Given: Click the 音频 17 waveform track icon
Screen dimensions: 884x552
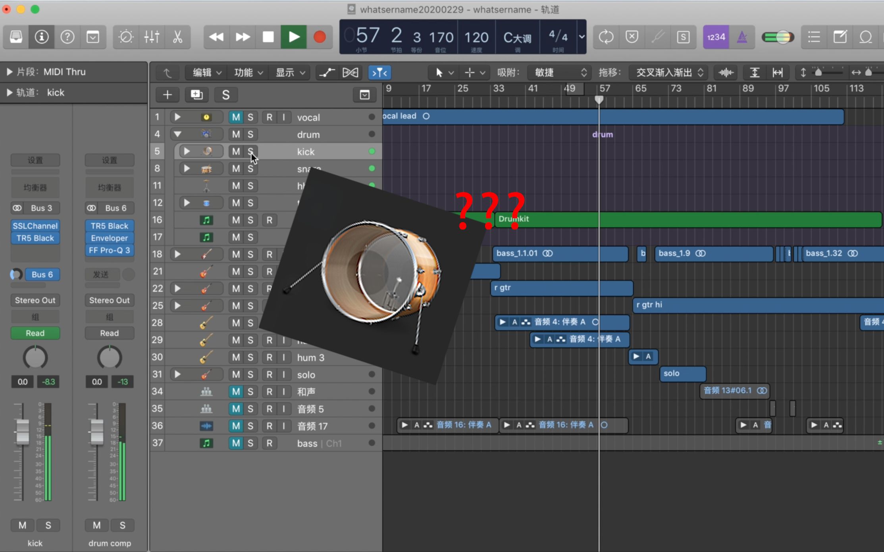Looking at the screenshot, I should [206, 426].
